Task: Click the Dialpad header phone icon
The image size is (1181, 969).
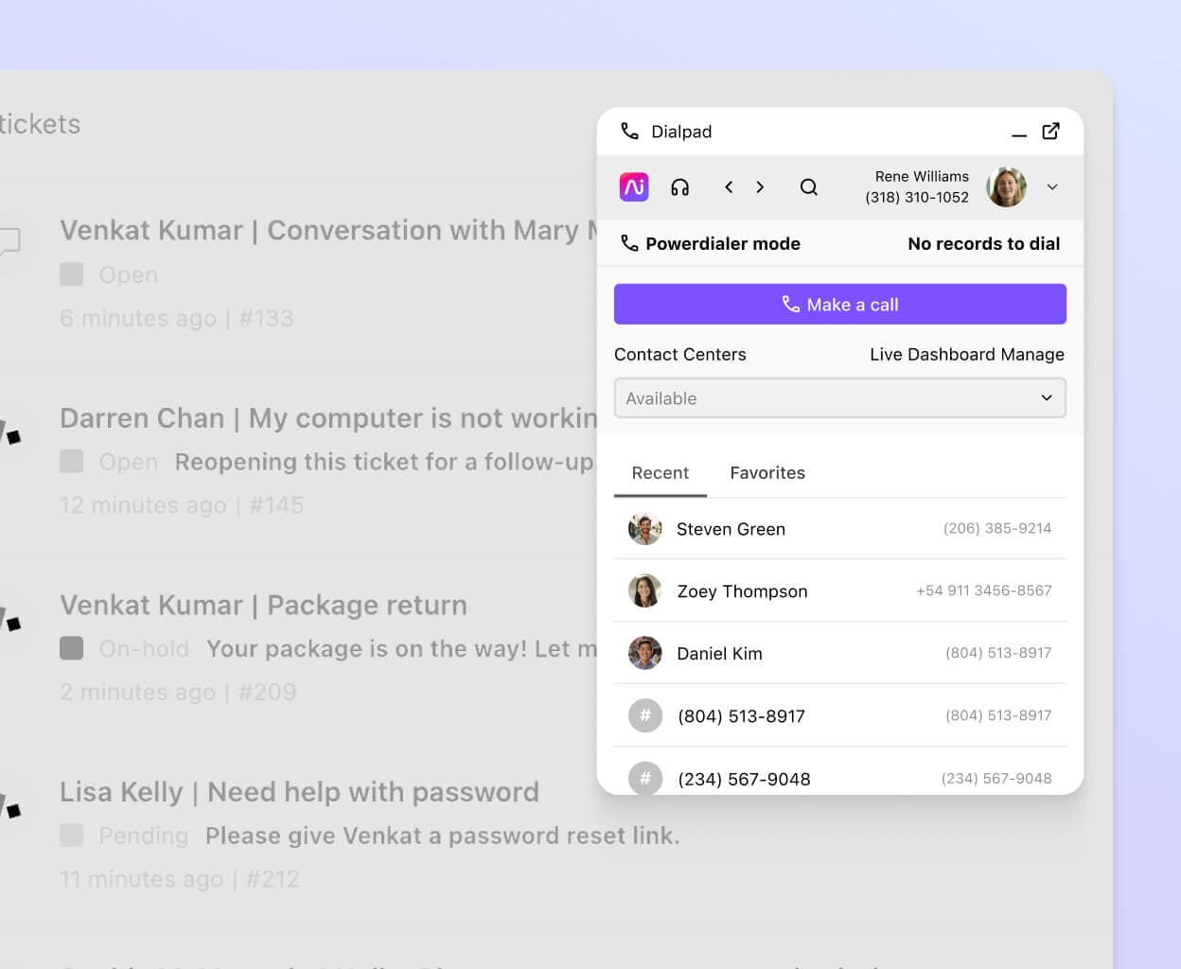Action: (x=627, y=132)
